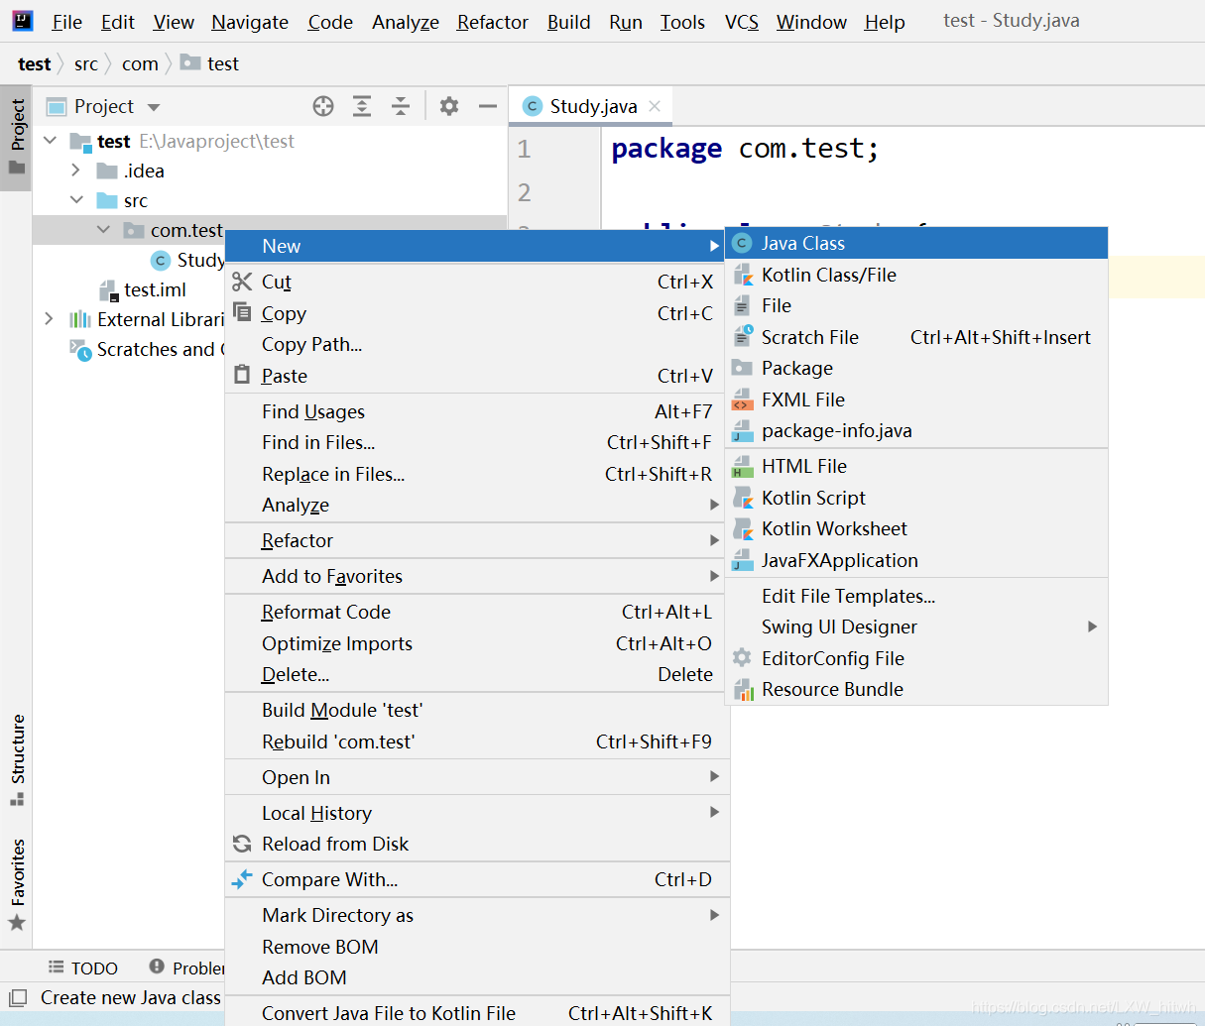Click the test folder breadcrumb at path end
This screenshot has width=1205, height=1026.
210,64
